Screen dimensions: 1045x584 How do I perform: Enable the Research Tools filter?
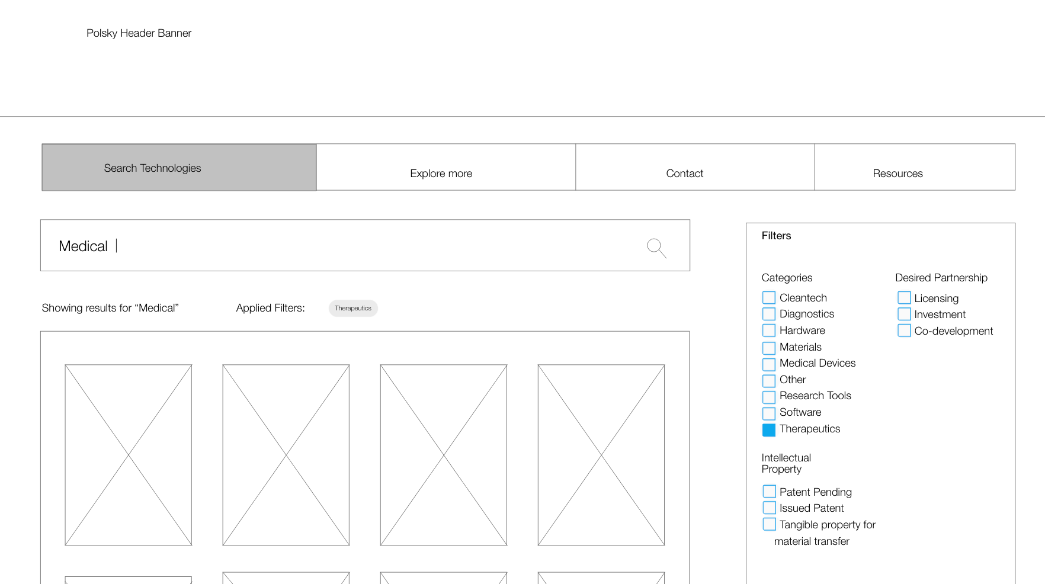(769, 397)
